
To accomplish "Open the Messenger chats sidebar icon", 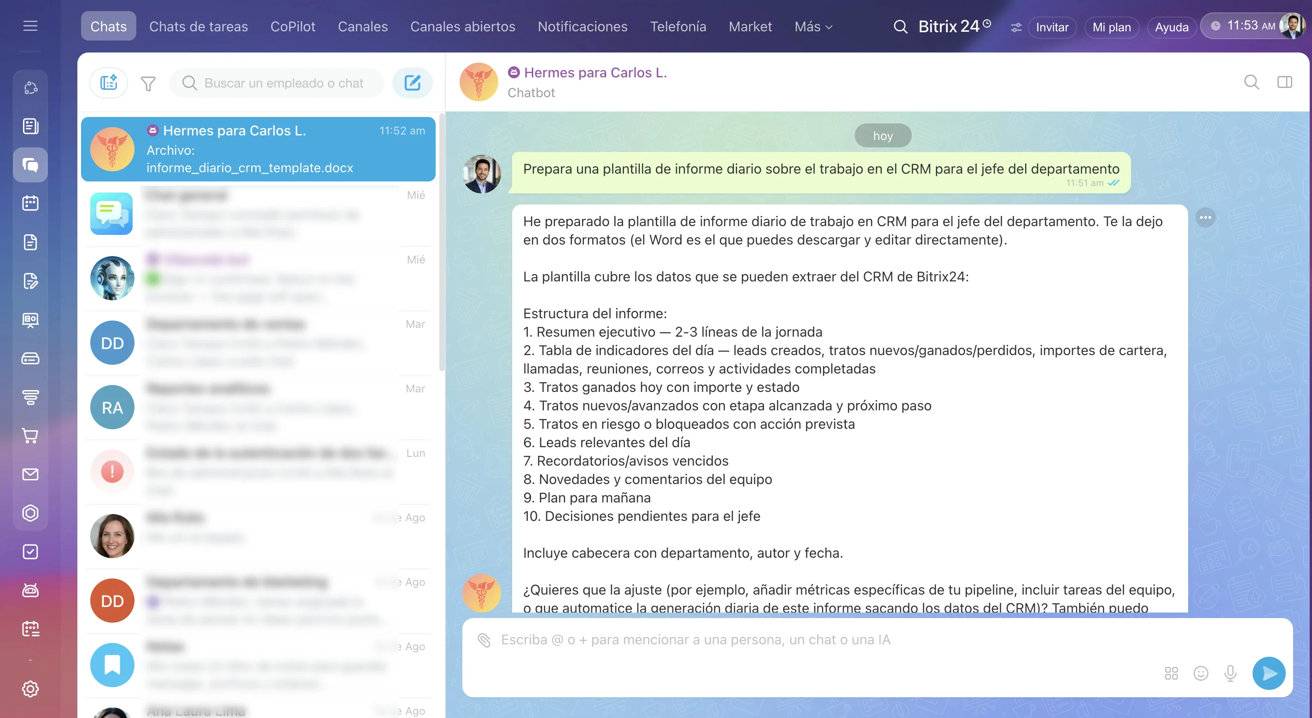I will 30,164.
